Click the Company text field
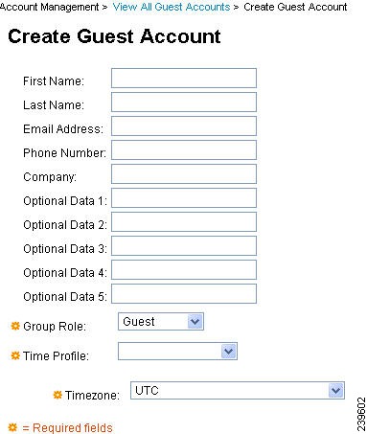 tap(184, 174)
